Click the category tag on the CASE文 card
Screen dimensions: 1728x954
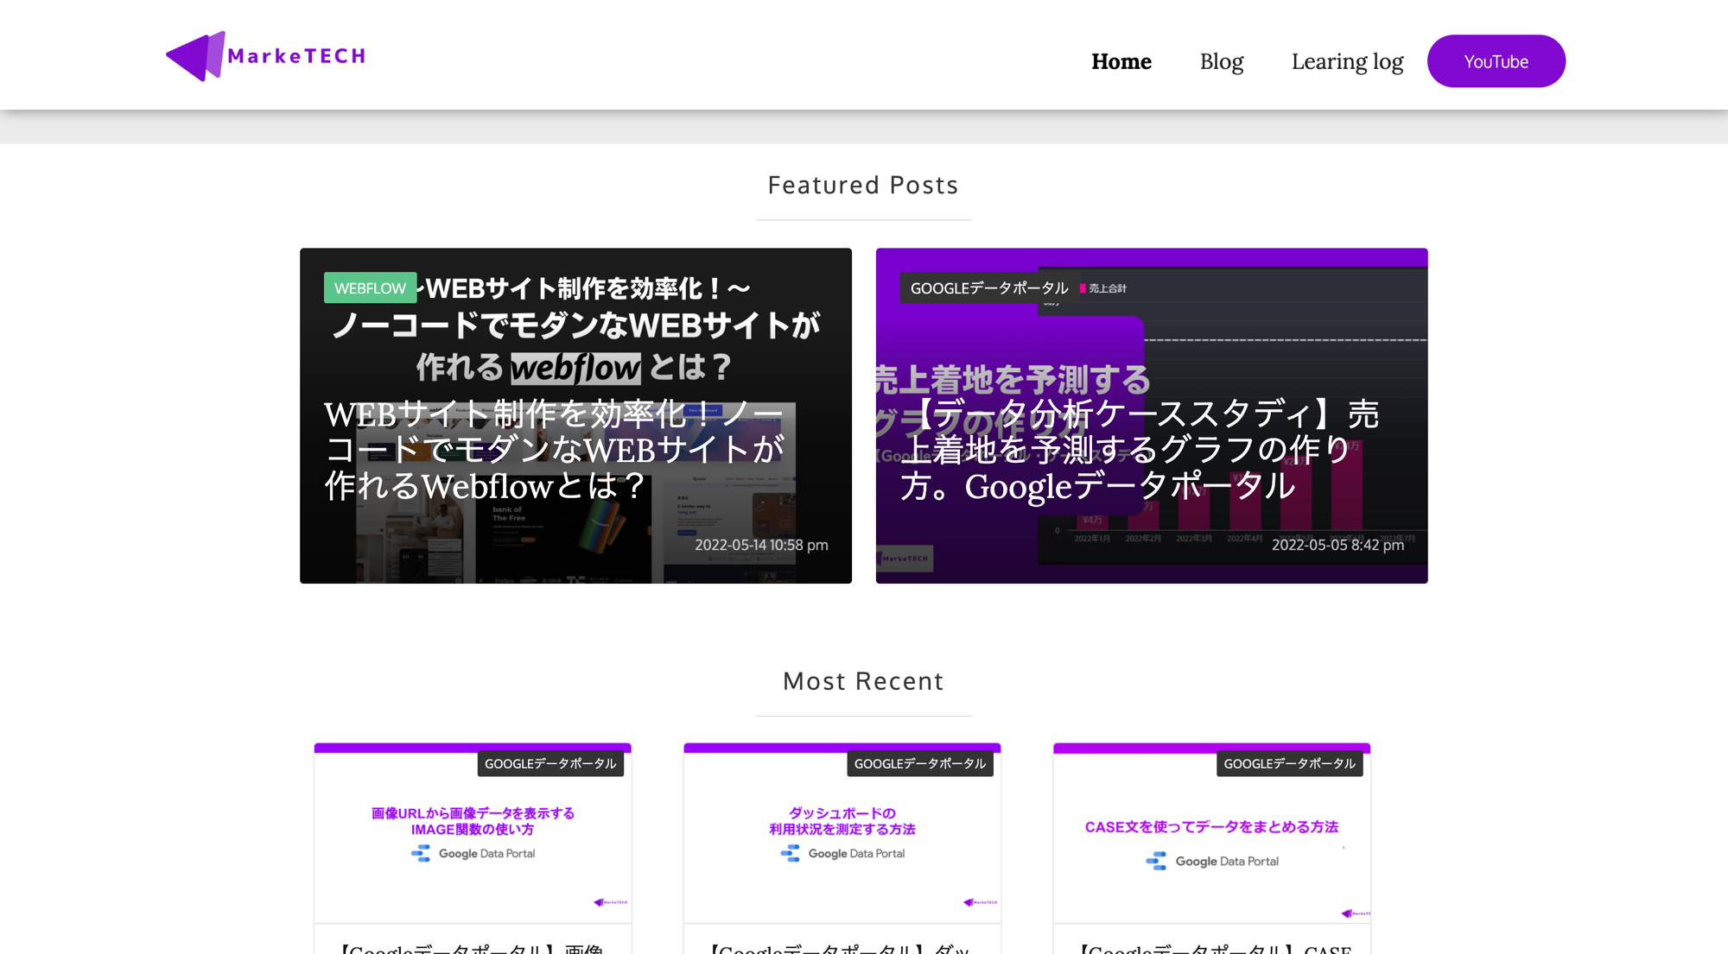pos(1289,763)
